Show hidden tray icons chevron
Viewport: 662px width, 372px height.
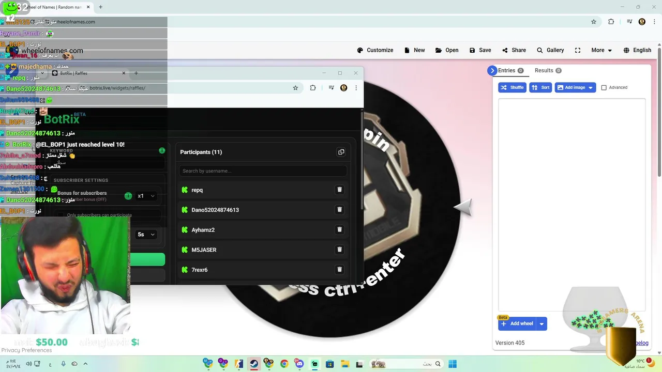click(85, 364)
